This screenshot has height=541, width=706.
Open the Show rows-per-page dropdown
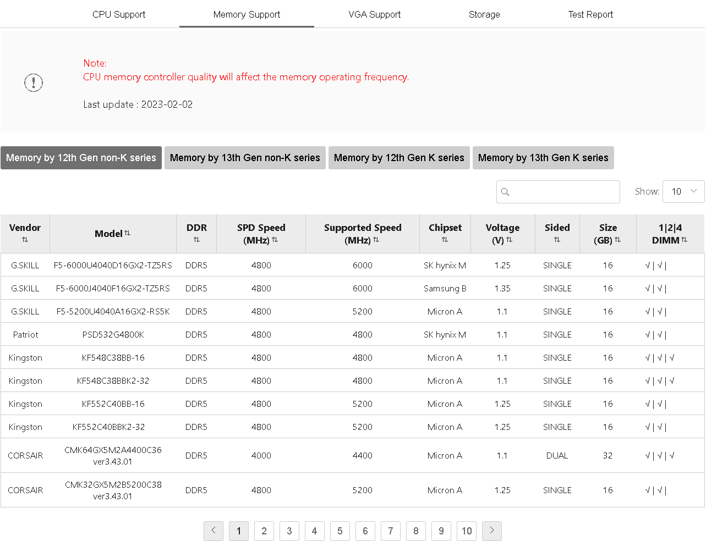coord(683,191)
